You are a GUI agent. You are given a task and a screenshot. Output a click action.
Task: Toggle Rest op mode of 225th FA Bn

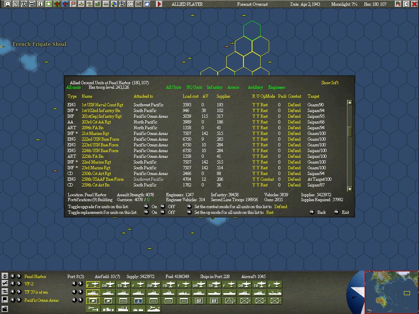(x=264, y=156)
